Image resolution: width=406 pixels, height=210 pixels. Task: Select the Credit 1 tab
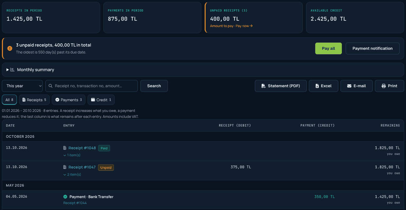click(x=101, y=100)
